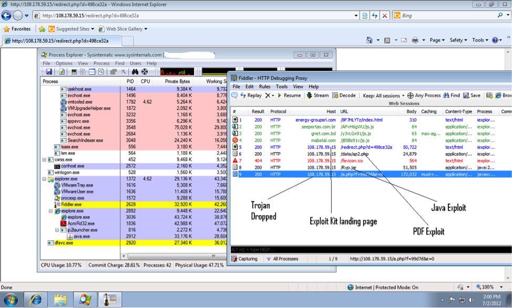This screenshot has height=308, width=512.
Task: Click the Internet Explorer taskbar icon
Action: point(36,300)
